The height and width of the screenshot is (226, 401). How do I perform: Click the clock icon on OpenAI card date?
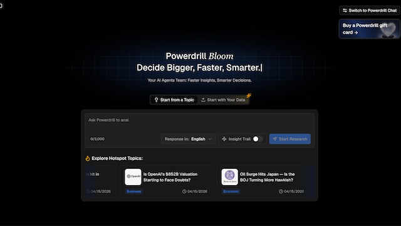click(x=184, y=191)
